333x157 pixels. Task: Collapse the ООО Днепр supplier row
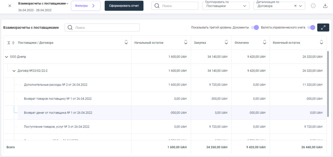[7, 57]
